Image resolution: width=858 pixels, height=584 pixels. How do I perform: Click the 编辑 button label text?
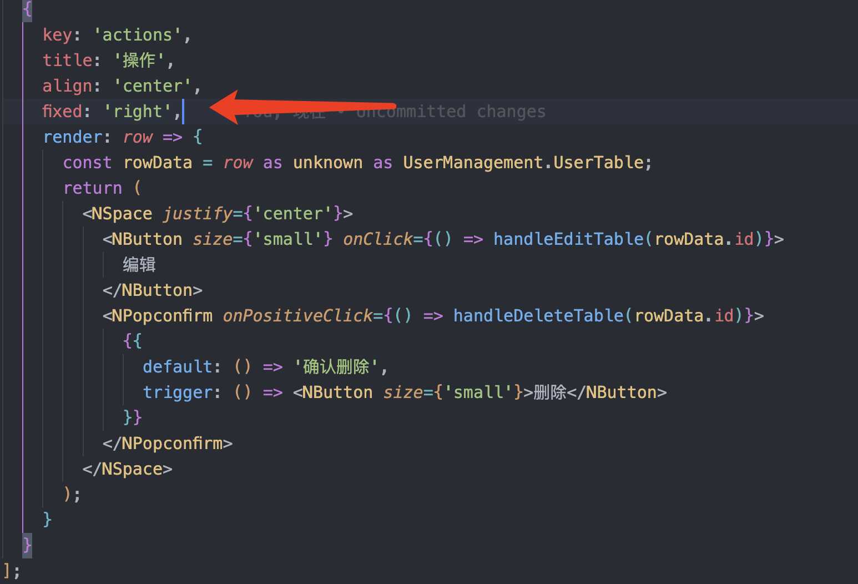(139, 264)
